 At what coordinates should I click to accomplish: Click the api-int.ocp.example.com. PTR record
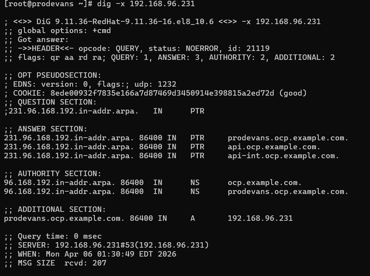tap(283, 156)
